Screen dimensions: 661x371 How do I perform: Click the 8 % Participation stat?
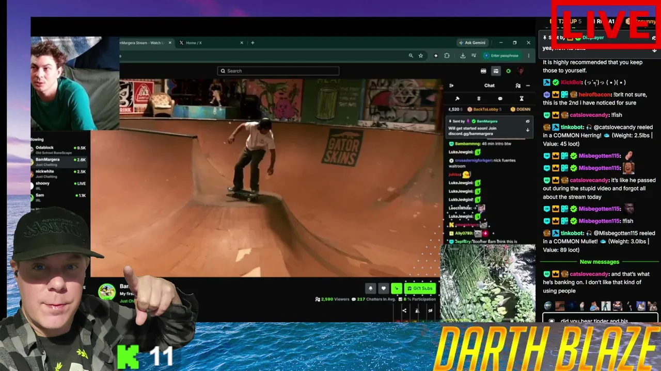[417, 299]
